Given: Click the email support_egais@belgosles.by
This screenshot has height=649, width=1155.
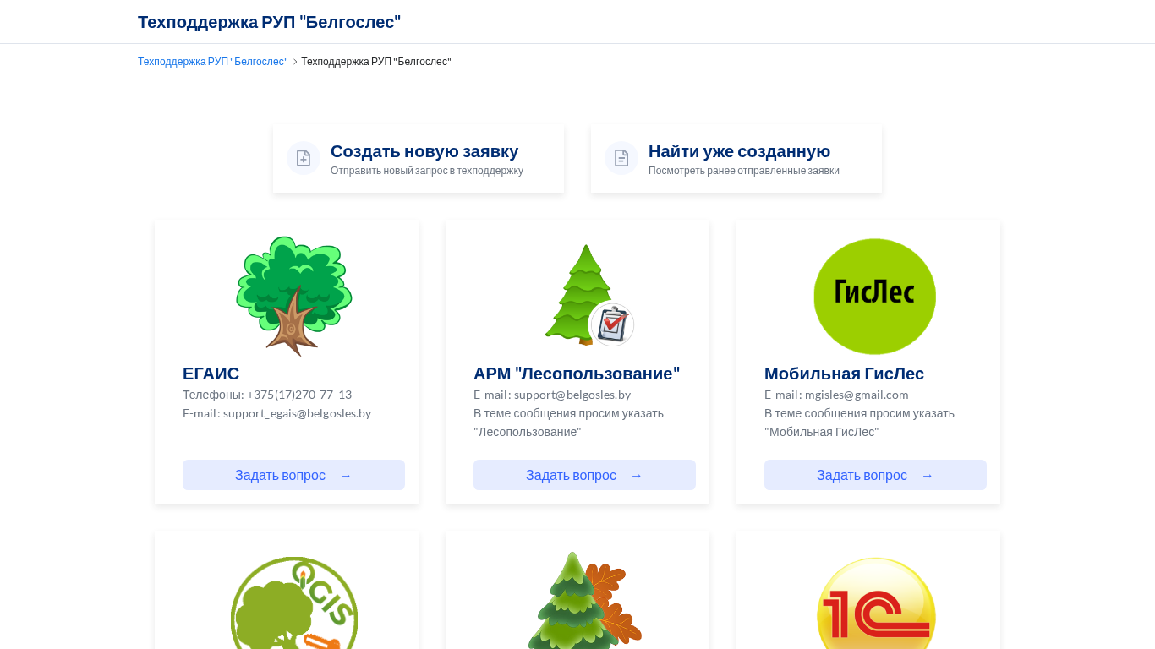Looking at the screenshot, I should pos(297,413).
